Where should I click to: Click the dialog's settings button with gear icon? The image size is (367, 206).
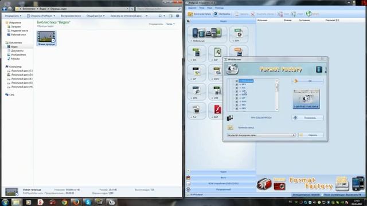[x=307, y=118]
